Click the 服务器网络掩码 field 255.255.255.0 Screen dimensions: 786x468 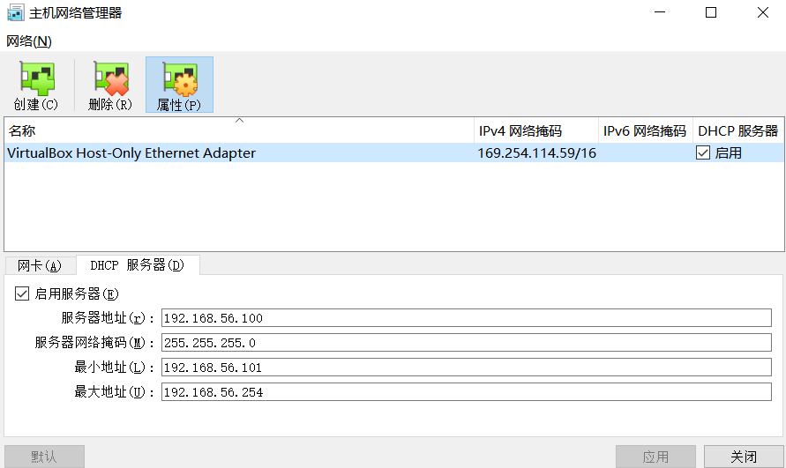click(466, 343)
